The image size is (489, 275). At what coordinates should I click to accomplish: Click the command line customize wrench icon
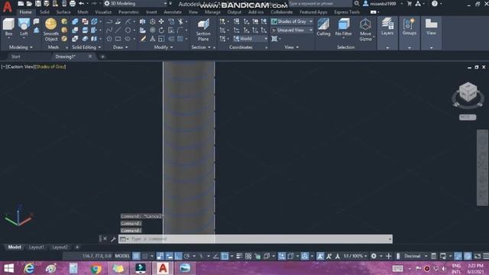(113, 239)
